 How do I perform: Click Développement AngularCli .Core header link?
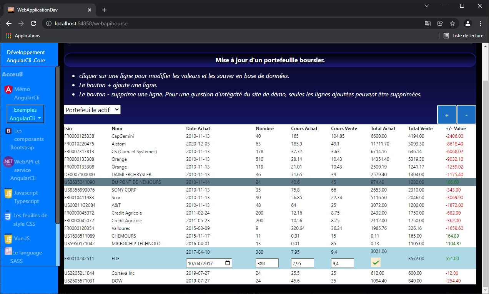pyautogui.click(x=26, y=56)
